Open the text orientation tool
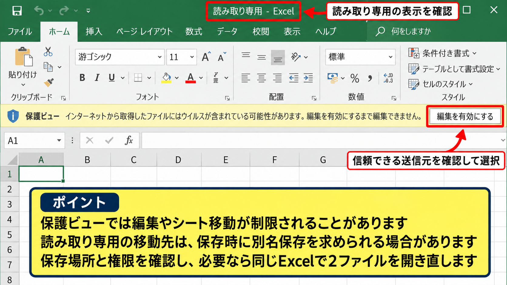This screenshot has width=507, height=285. coord(296,57)
